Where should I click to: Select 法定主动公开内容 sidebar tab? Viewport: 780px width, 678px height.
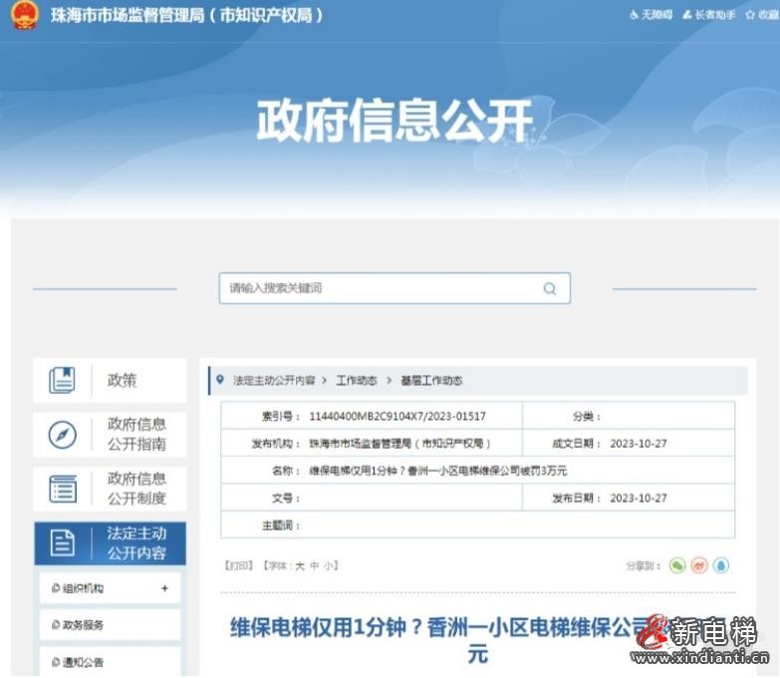tap(110, 543)
